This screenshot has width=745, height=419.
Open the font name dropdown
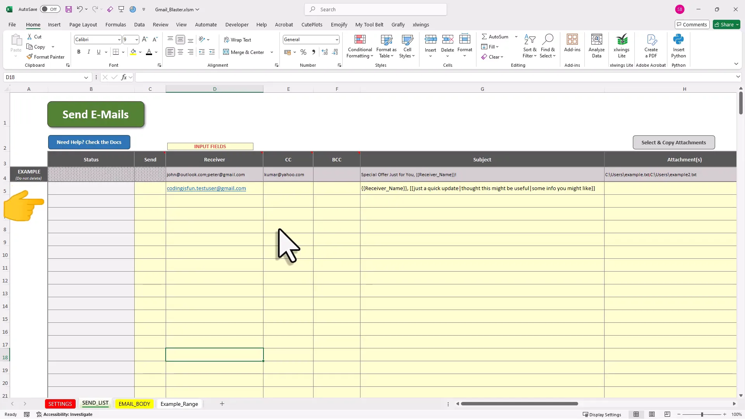click(120, 39)
